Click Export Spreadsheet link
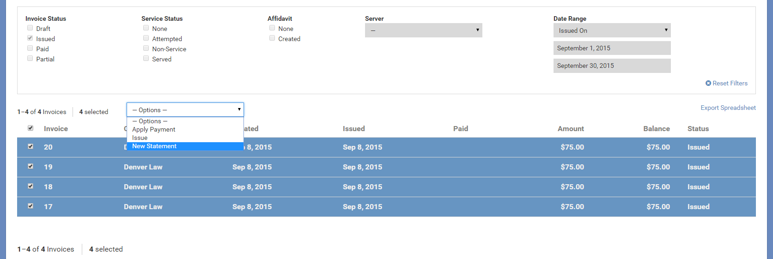This screenshot has height=259, width=773. [728, 108]
